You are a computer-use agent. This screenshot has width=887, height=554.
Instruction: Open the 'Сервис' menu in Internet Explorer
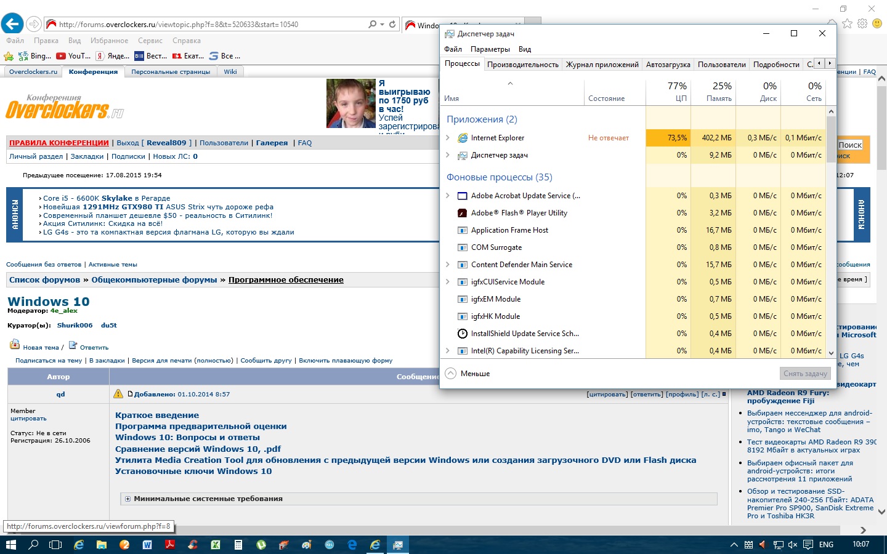(150, 41)
